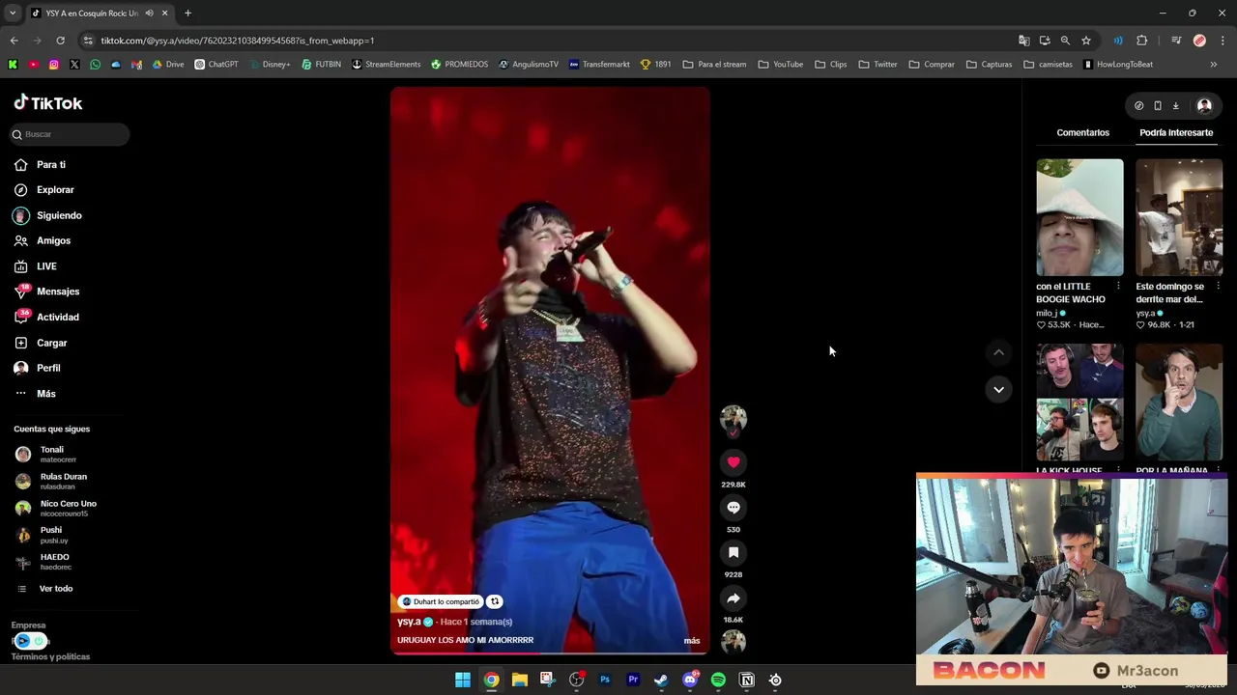Open the LIVE section

pyautogui.click(x=36, y=266)
